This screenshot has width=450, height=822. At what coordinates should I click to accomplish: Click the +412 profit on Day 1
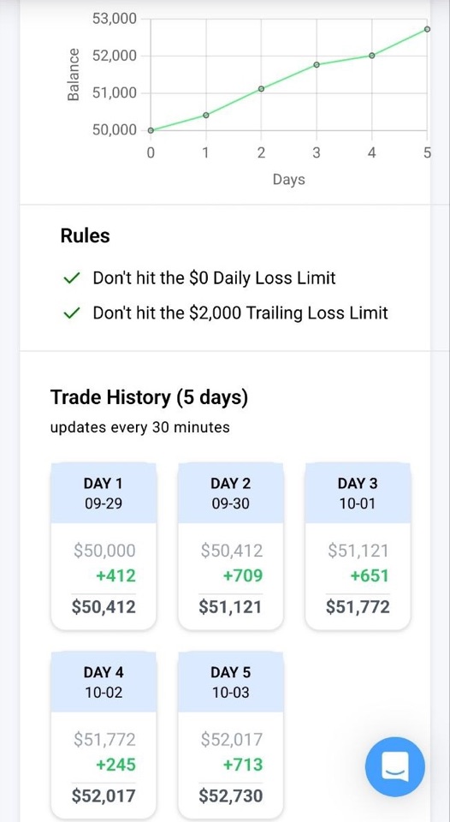[x=115, y=575]
